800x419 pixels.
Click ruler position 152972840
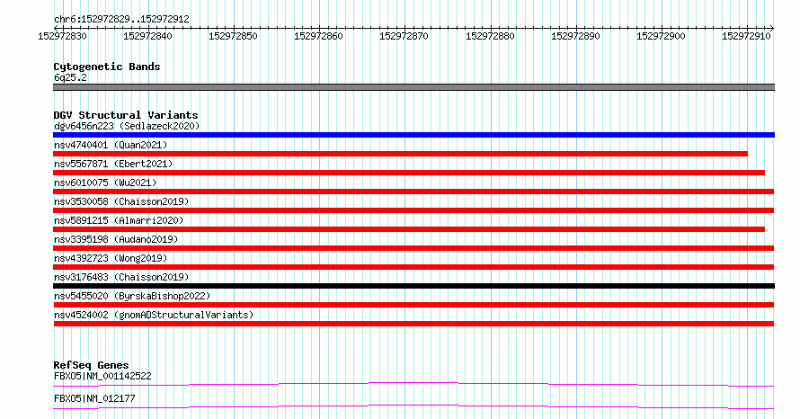[147, 36]
